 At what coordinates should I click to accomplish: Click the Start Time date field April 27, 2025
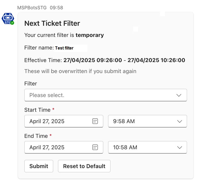[57, 121]
